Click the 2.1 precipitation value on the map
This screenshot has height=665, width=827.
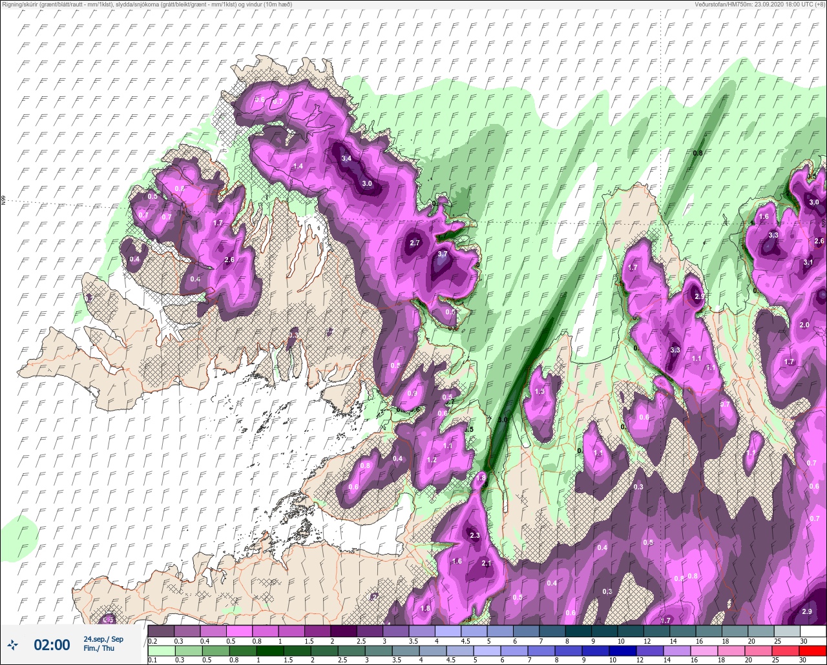click(487, 564)
